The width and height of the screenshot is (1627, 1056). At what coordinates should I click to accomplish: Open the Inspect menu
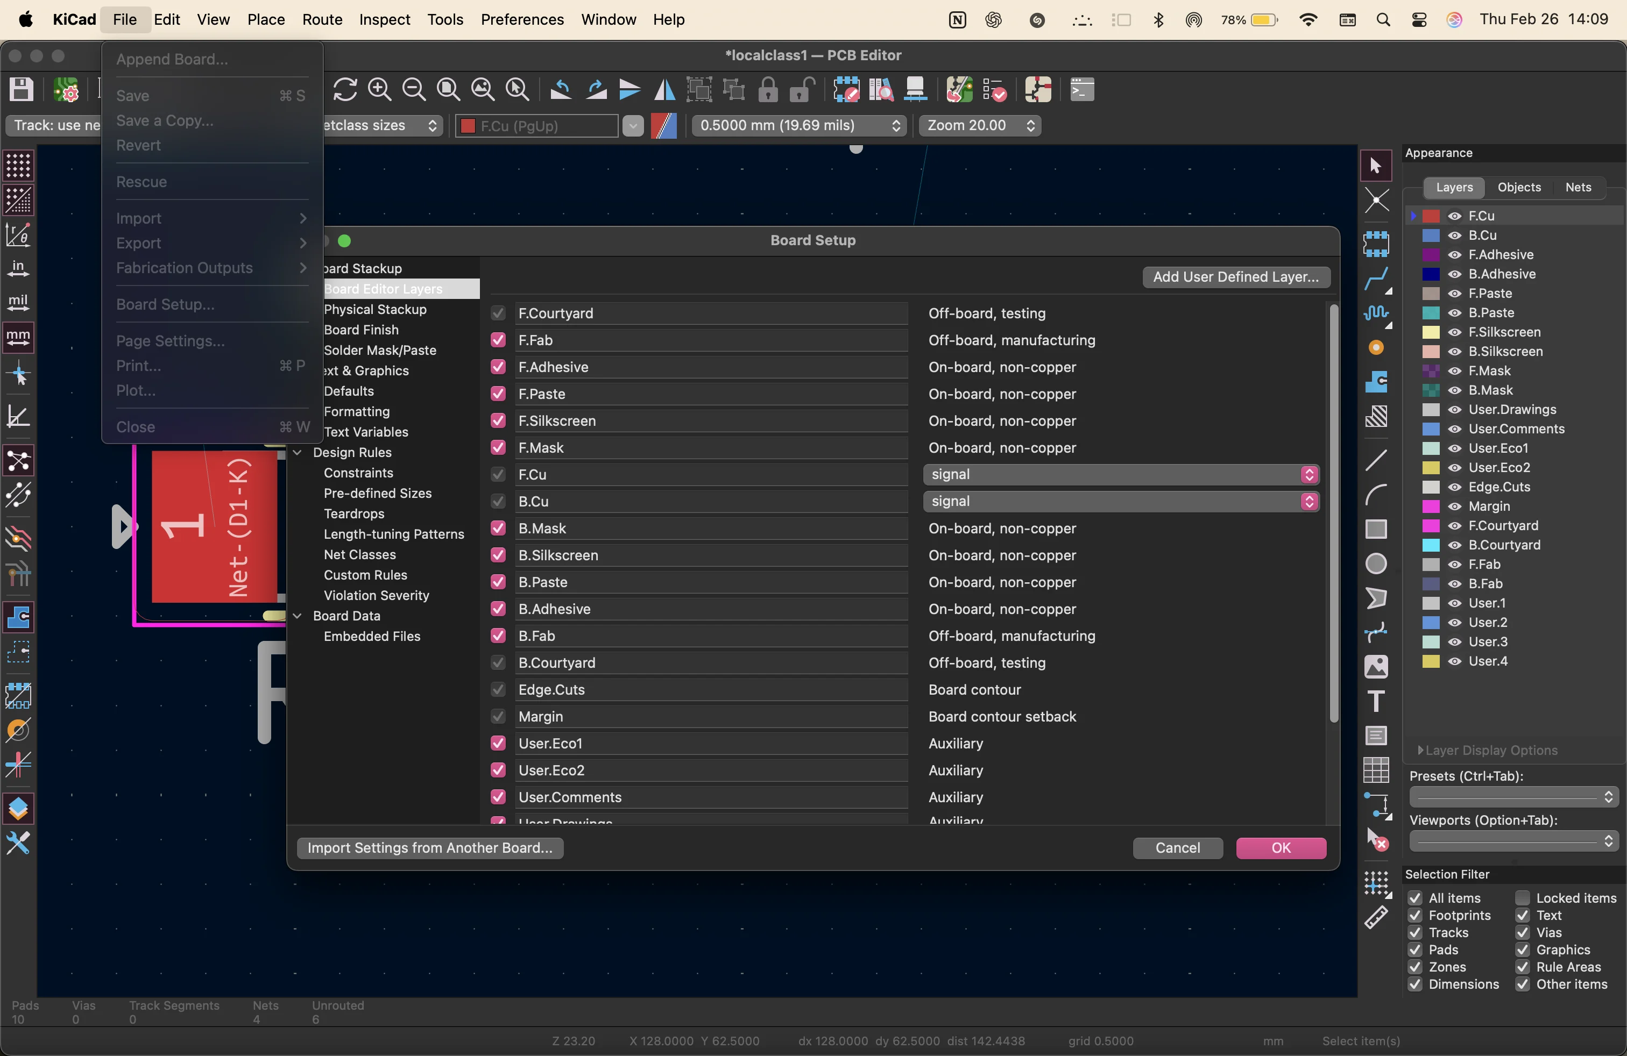(384, 19)
